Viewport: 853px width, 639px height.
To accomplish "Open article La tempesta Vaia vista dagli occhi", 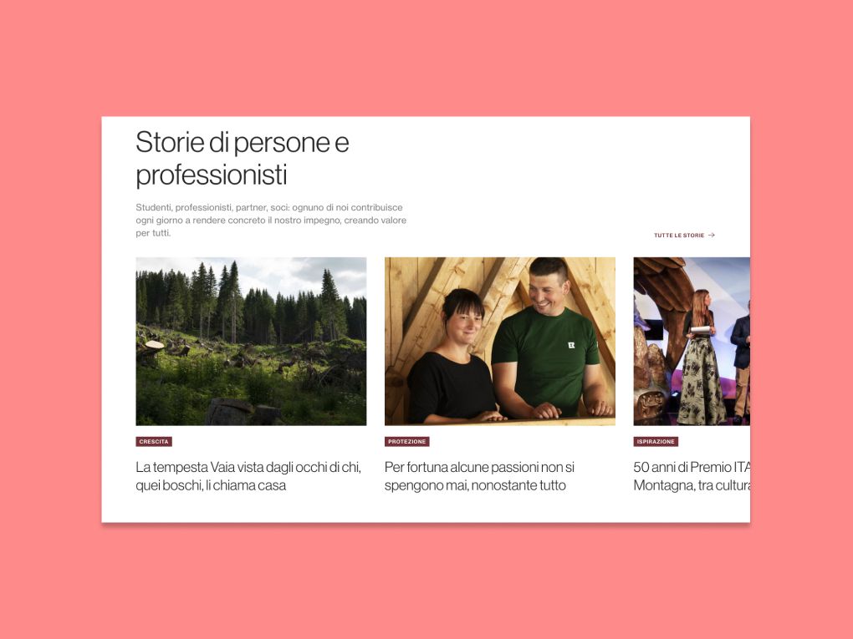I will (x=248, y=476).
